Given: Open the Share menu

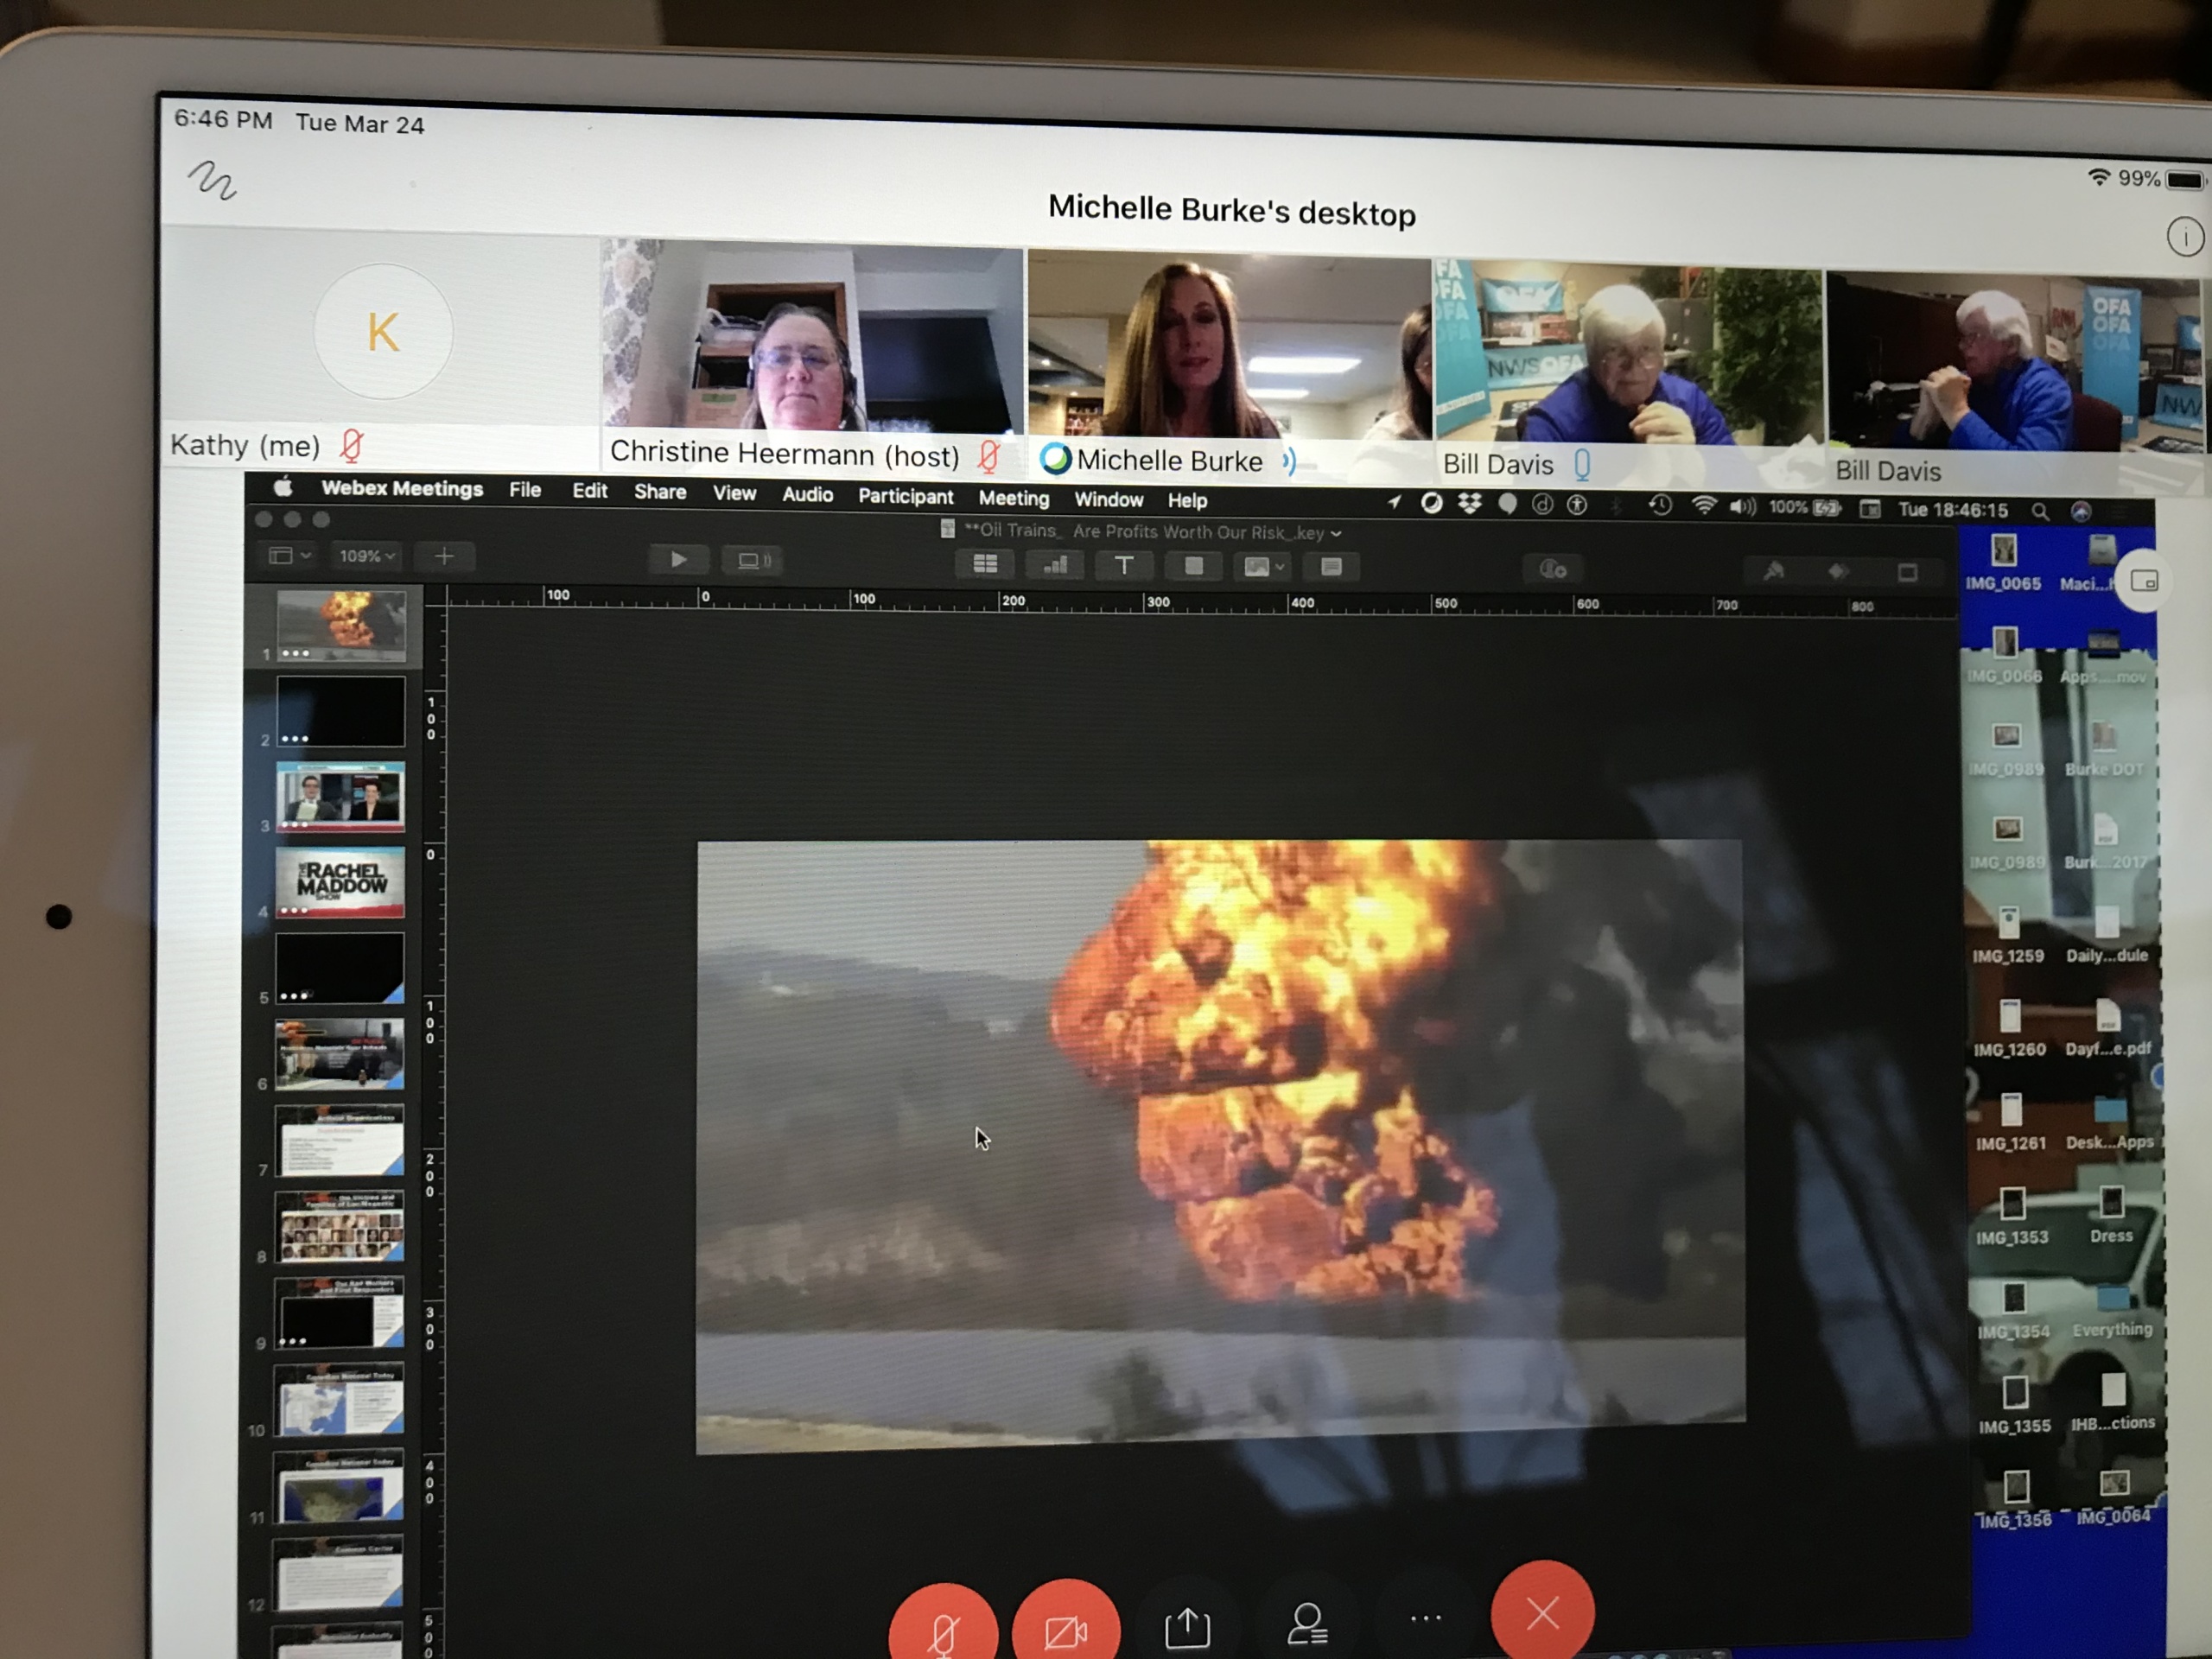Looking at the screenshot, I should (660, 492).
